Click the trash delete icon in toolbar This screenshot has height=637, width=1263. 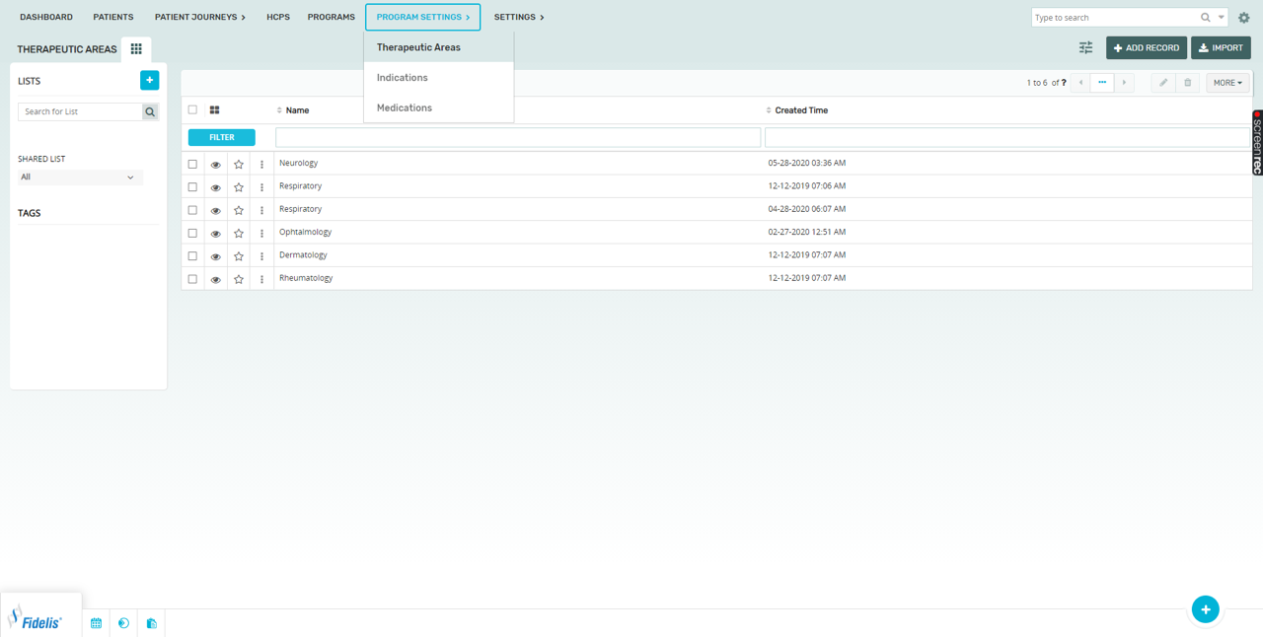[x=1187, y=83]
